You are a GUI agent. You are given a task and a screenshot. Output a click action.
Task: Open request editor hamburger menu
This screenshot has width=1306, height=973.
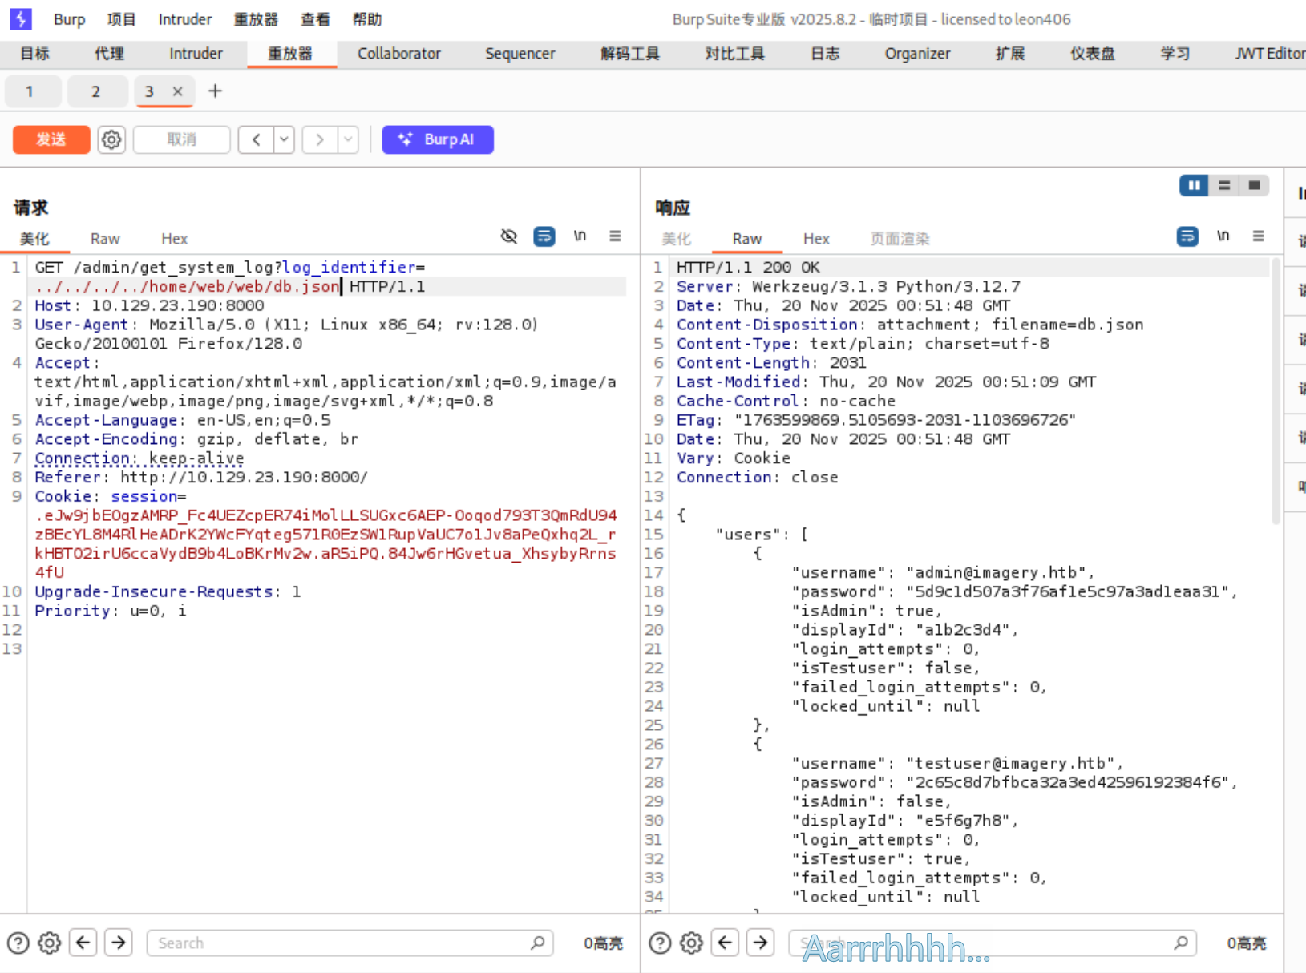[x=615, y=236]
